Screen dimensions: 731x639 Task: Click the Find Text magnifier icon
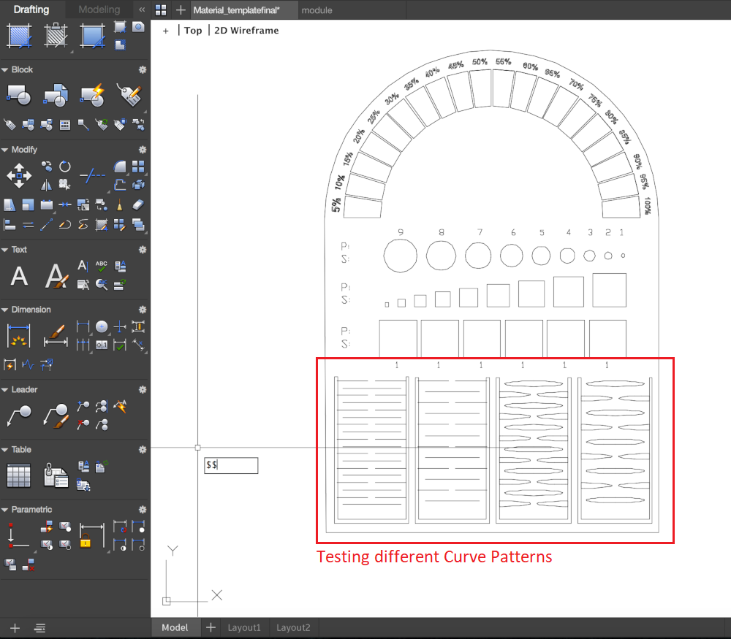tap(101, 285)
